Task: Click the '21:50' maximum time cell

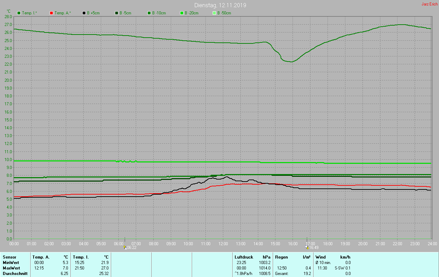Action: pos(80,268)
